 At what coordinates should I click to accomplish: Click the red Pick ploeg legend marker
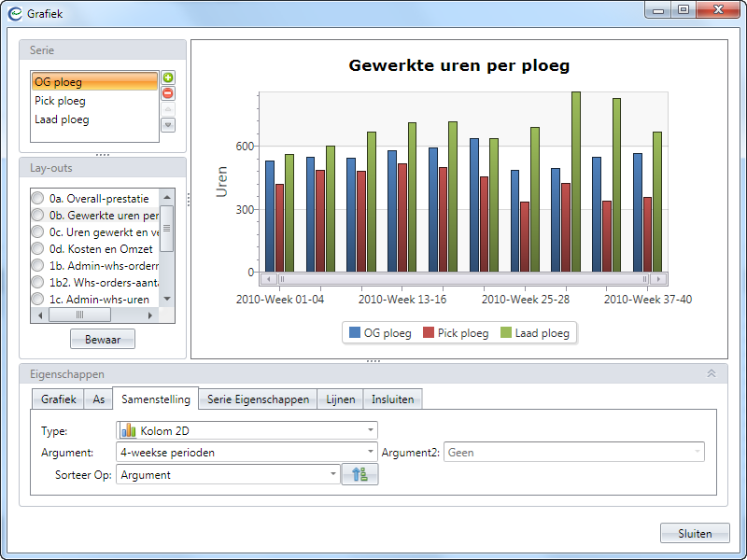[429, 333]
